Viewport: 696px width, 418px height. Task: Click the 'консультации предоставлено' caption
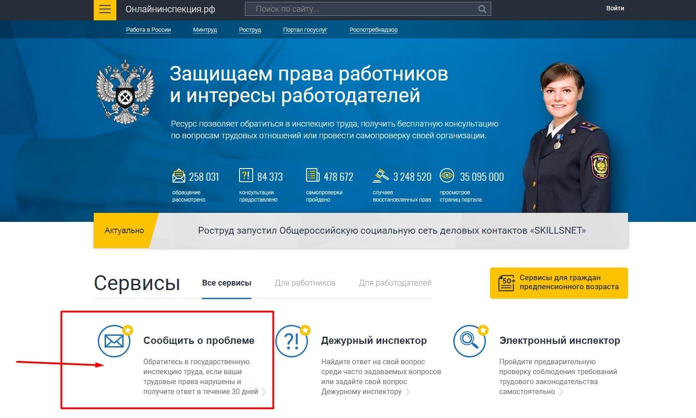(x=258, y=196)
